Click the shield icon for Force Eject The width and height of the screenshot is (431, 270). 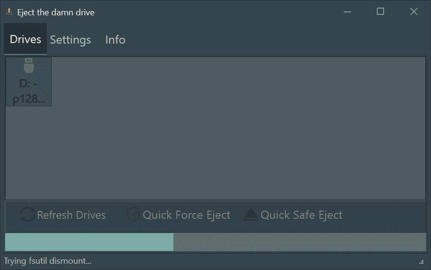coord(134,214)
